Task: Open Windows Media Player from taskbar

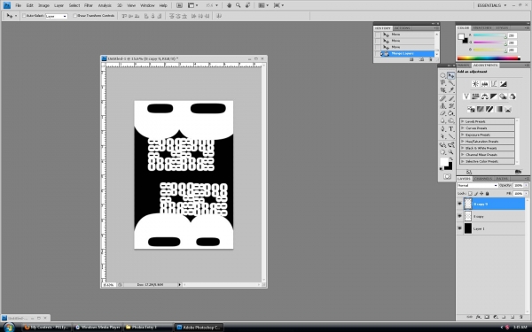Action: click(98, 328)
